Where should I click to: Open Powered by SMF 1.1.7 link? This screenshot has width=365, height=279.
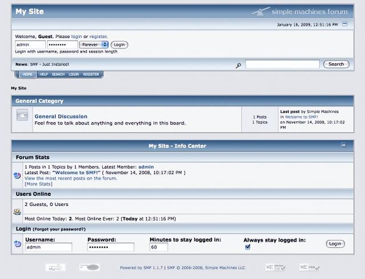click(x=141, y=268)
